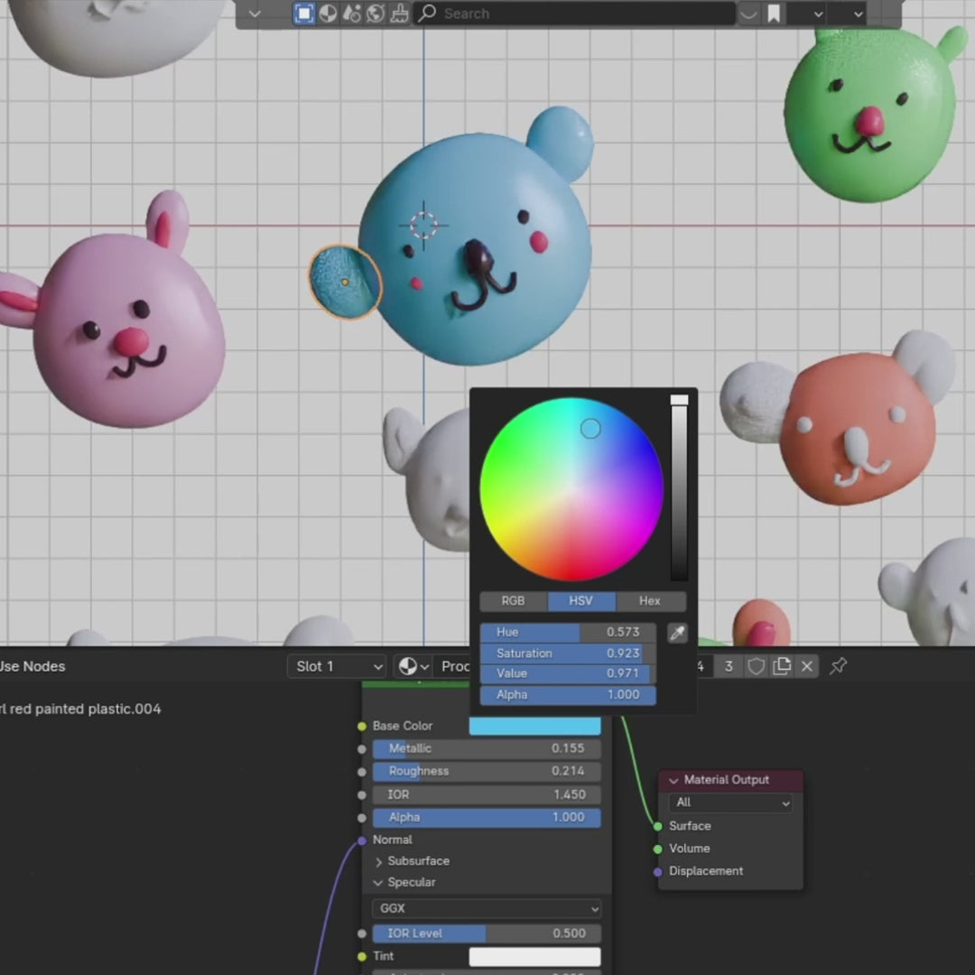Open the GGX distribution dropdown
The image size is (975, 975).
coord(487,909)
